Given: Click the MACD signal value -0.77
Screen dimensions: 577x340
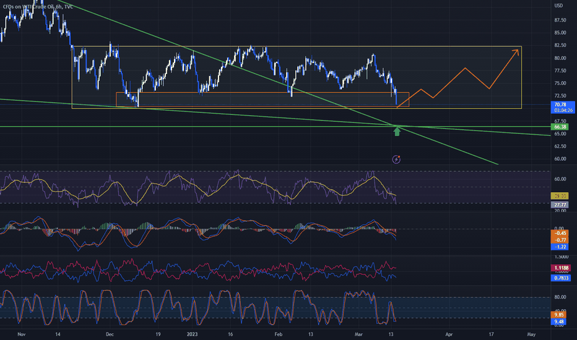Looking at the screenshot, I should point(560,240).
